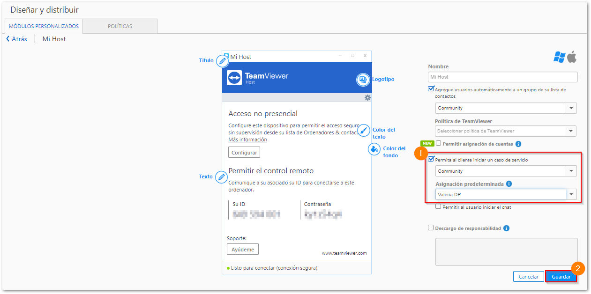Click the Color del fondo paint bucket
This screenshot has height=294, width=591.
tap(374, 149)
